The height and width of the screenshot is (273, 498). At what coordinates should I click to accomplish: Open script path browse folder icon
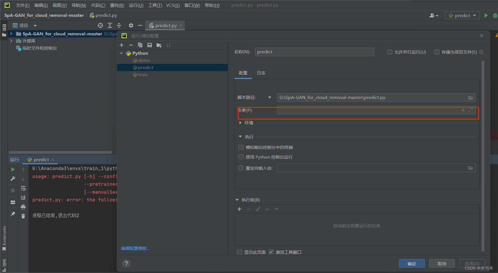[x=470, y=97]
